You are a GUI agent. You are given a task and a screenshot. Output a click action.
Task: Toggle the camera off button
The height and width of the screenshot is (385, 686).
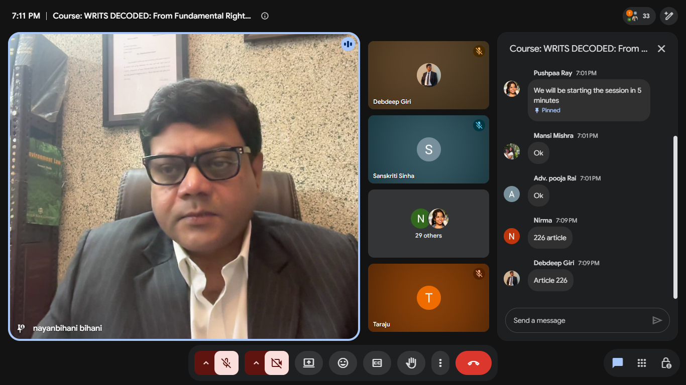277,363
